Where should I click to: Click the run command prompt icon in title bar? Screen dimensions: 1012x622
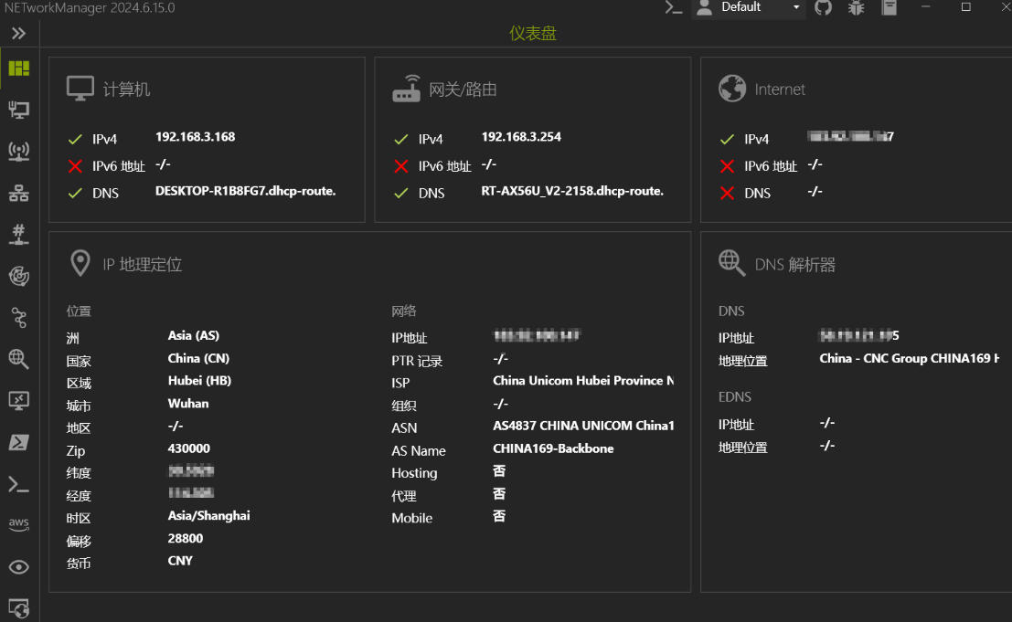(674, 8)
